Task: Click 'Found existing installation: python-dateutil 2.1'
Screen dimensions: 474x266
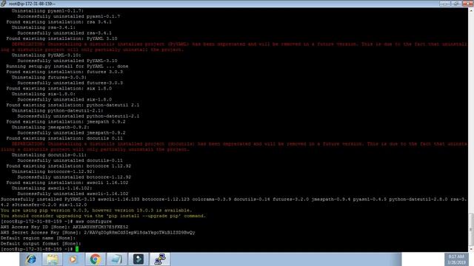Action: coord(73,105)
